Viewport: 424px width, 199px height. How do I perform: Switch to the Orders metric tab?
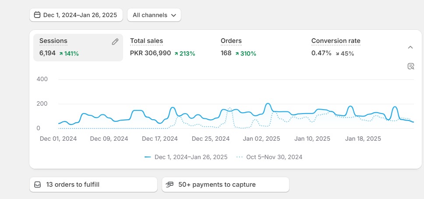click(231, 41)
